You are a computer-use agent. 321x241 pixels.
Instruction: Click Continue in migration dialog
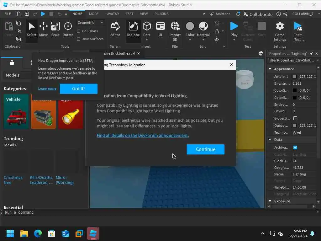206,149
